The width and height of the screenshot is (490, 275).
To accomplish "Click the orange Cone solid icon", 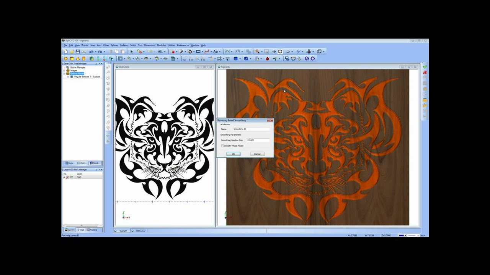I will 78,58.
